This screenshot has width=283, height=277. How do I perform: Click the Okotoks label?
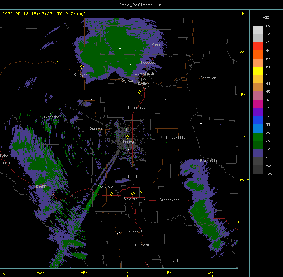135,230
